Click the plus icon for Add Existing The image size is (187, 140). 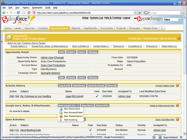point(61,120)
